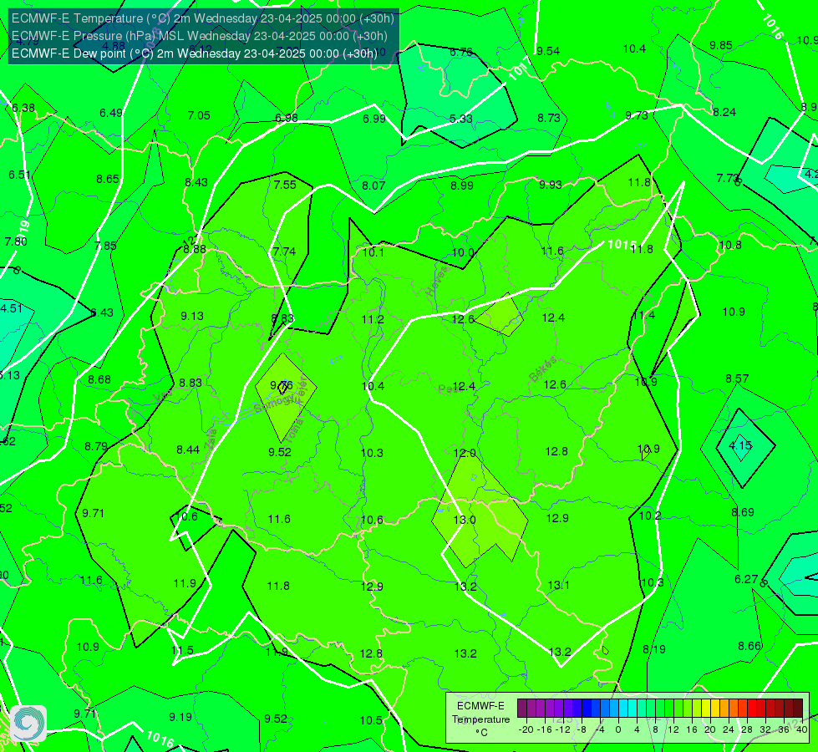Select the ECMWF-E Temperature 2m layer label
Viewport: 818px width, 752px height.
pyautogui.click(x=202, y=18)
